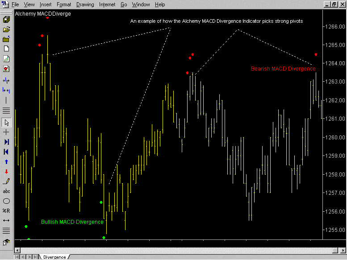
Task: Select the abc text tool
Action: [6, 191]
